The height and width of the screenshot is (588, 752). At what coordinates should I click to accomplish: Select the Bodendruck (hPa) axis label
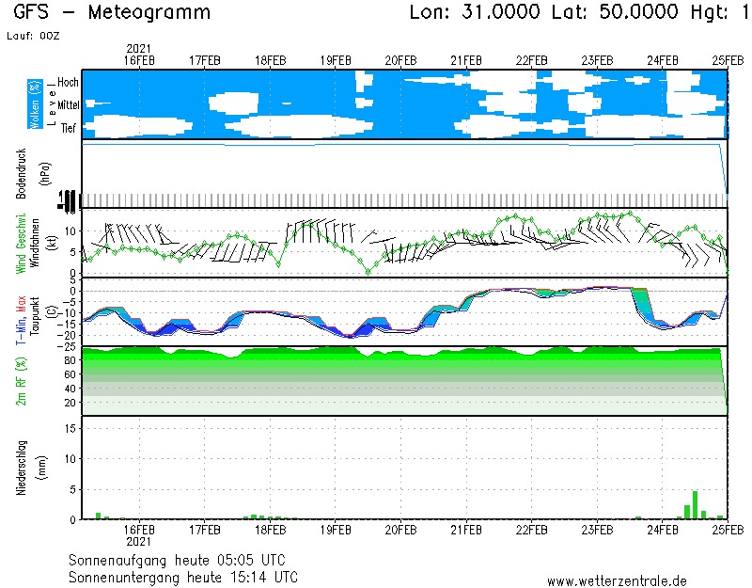[27, 173]
